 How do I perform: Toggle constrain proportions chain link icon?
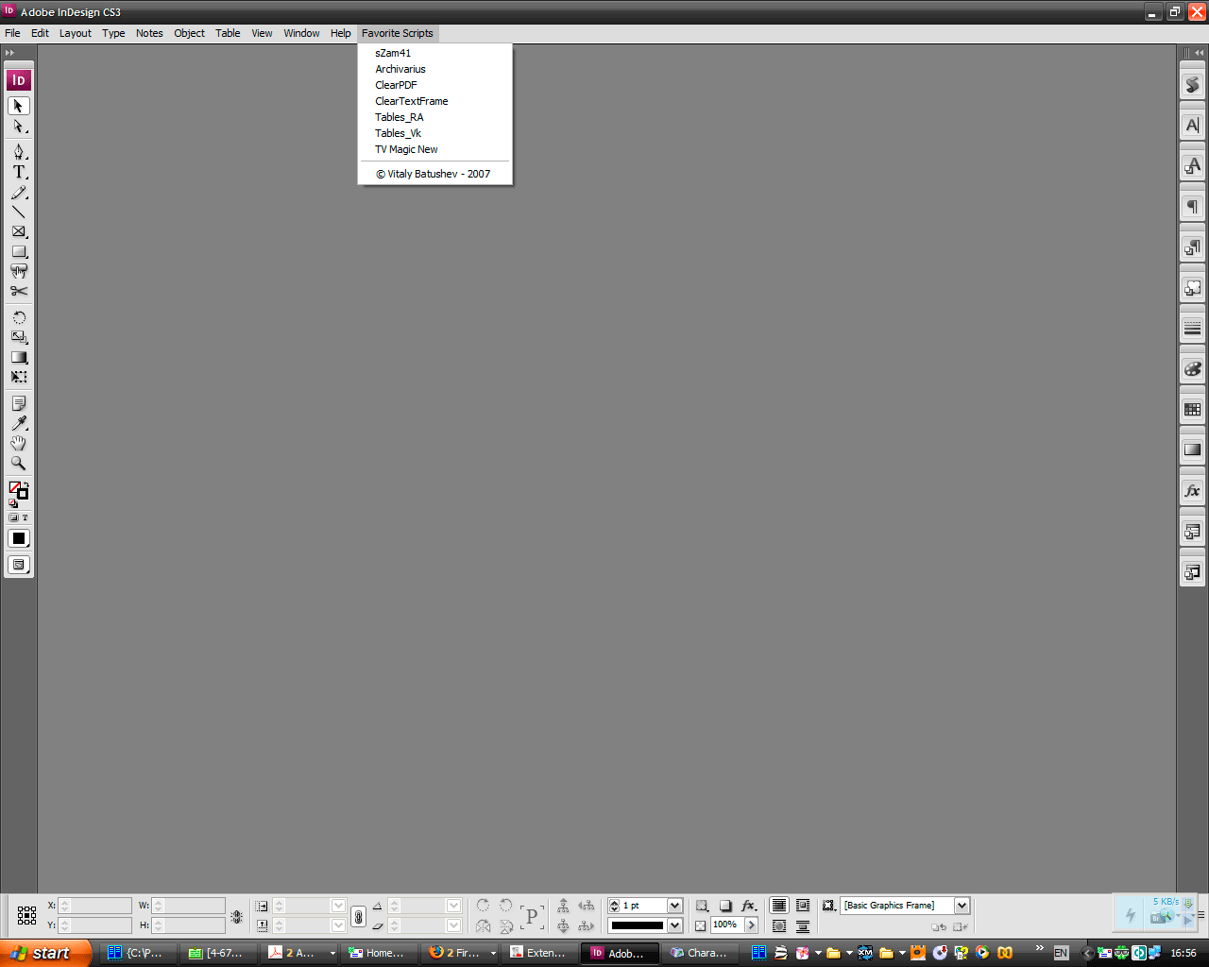click(358, 916)
